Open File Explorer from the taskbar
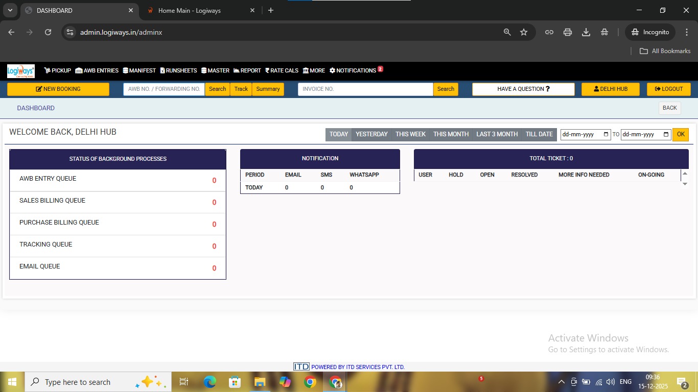Image resolution: width=698 pixels, height=392 pixels. tap(260, 382)
